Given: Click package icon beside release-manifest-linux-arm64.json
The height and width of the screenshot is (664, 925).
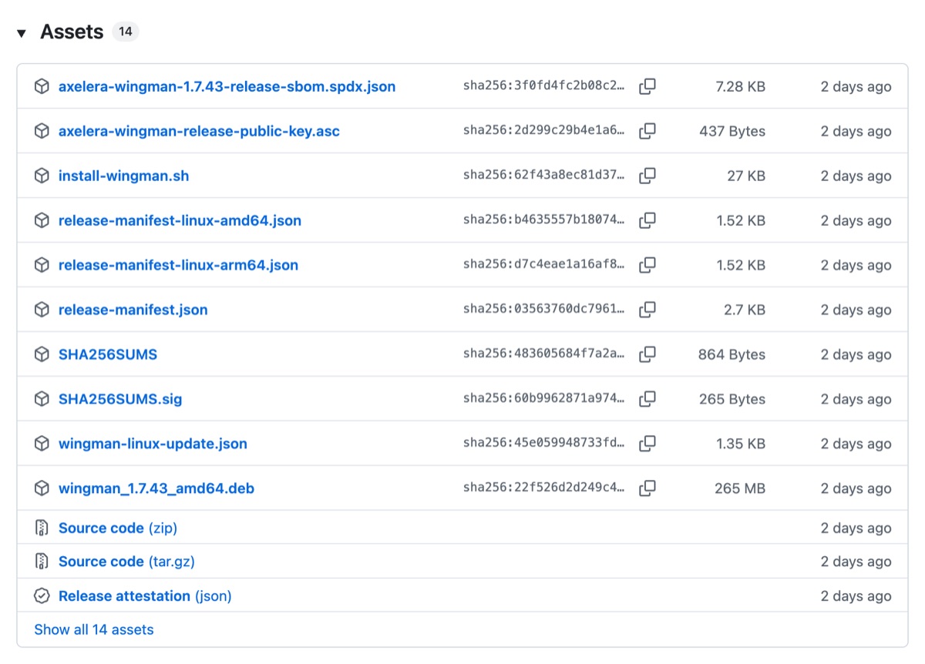Looking at the screenshot, I should [x=42, y=265].
